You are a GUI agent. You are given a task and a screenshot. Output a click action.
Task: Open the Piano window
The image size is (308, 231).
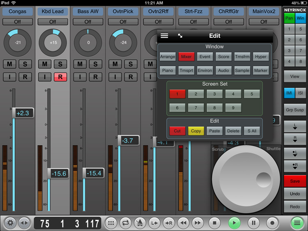point(168,71)
